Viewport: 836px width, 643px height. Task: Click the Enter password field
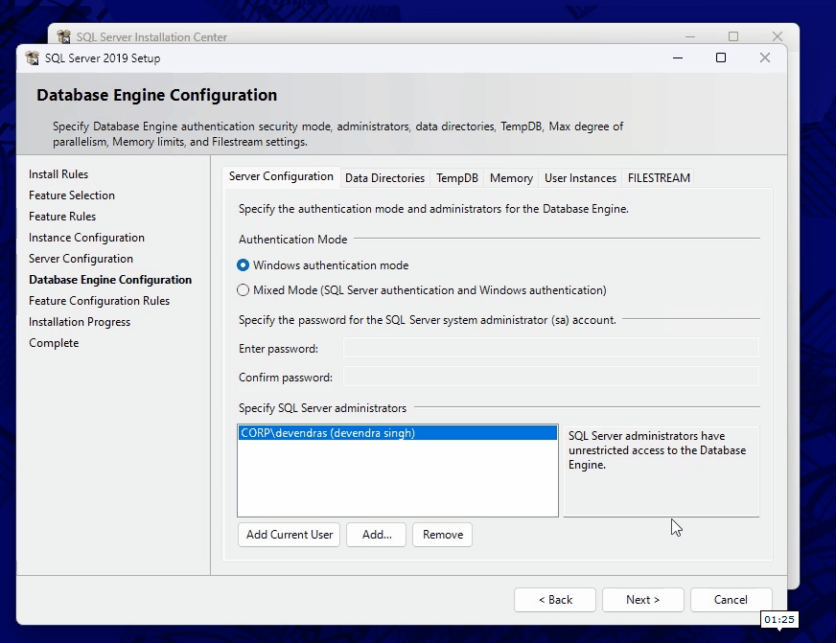pyautogui.click(x=550, y=348)
